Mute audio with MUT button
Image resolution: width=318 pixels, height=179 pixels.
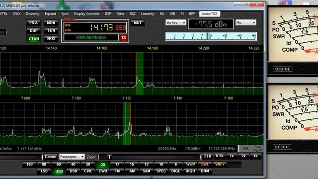(x=138, y=23)
